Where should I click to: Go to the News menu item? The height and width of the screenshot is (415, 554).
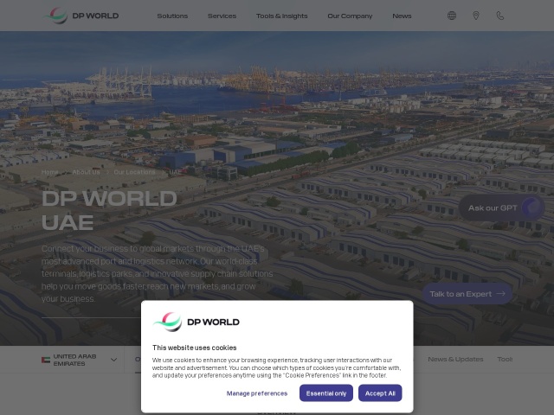tap(402, 16)
